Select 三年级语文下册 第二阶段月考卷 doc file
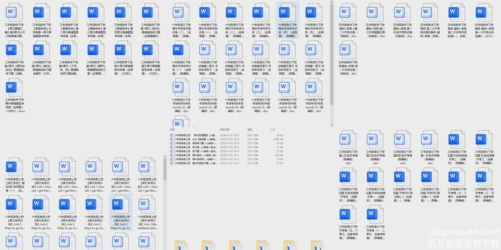501x250 pixels. coord(348,147)
